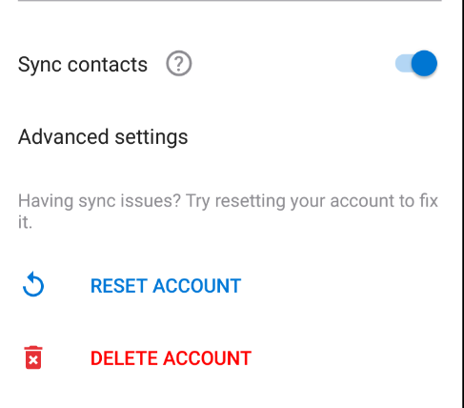
Task: Tap the arrowhead of the reset icon
Action: pos(31,276)
